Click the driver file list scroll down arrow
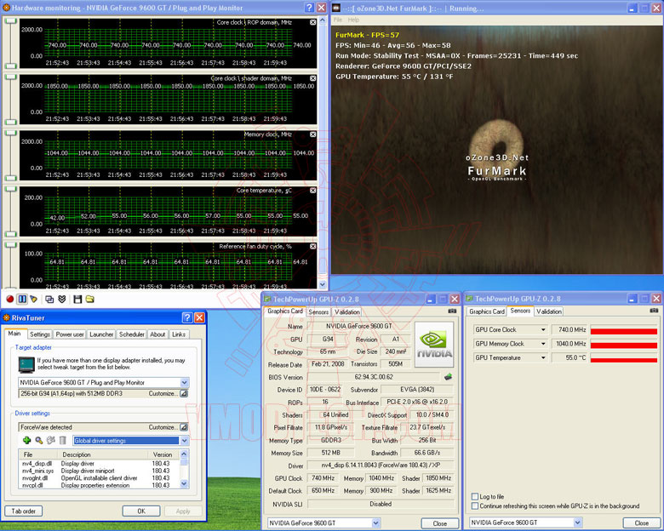 coord(184,483)
